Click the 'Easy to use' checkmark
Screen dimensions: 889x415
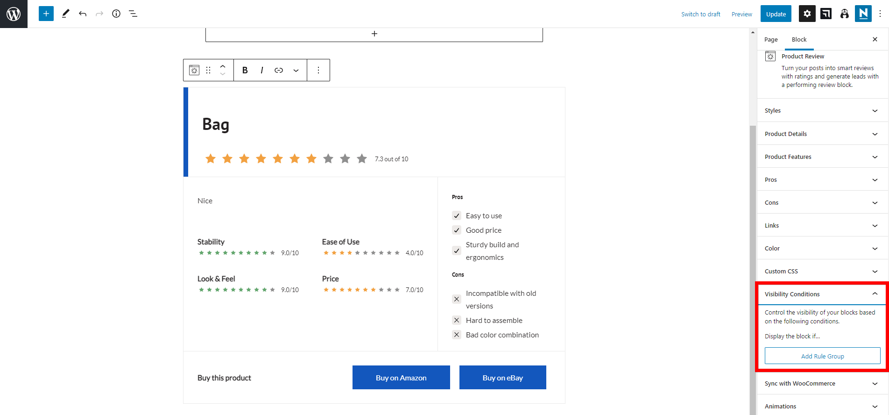(x=457, y=216)
